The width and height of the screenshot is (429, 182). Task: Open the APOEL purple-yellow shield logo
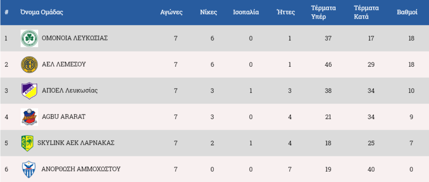click(x=29, y=91)
